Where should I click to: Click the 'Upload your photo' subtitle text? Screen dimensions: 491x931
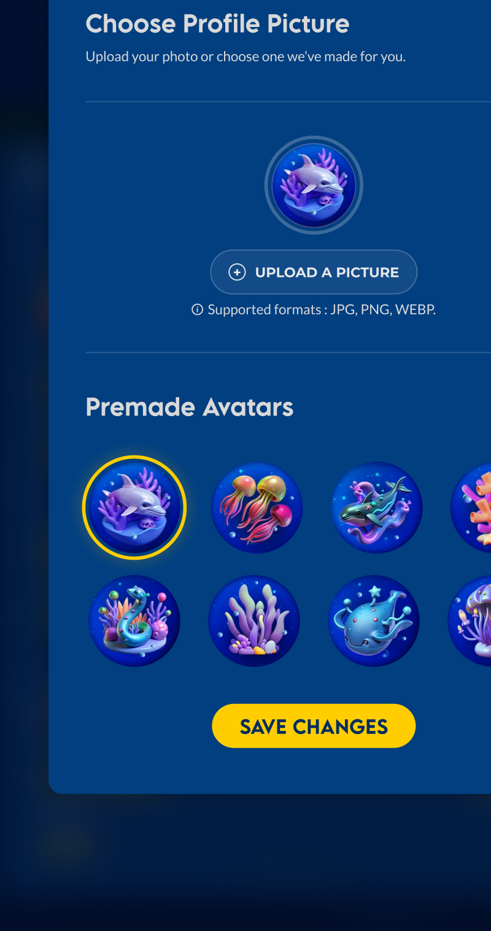[x=245, y=57]
